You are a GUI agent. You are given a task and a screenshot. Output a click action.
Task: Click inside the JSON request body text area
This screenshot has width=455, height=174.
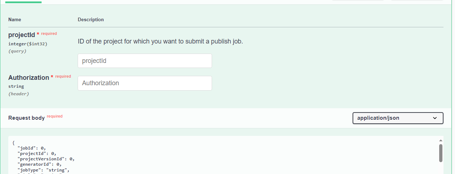(x=223, y=155)
